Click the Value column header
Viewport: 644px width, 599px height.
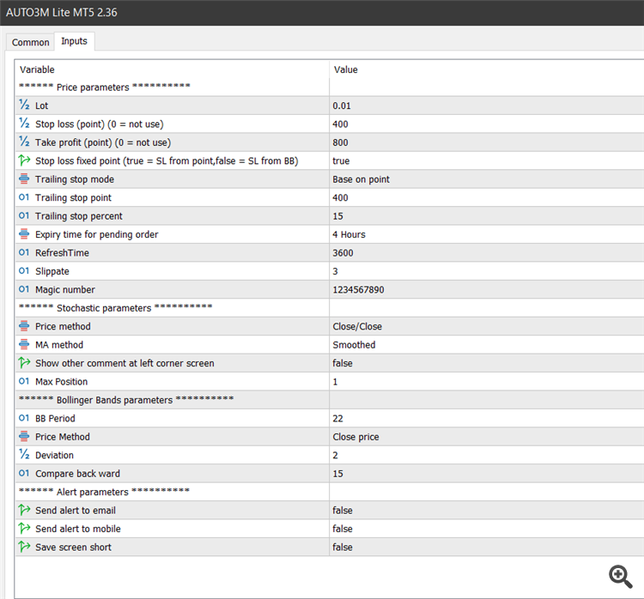click(x=345, y=70)
